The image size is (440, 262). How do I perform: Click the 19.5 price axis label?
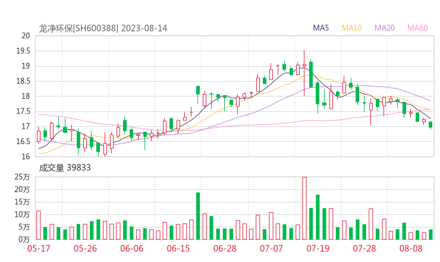23,51
